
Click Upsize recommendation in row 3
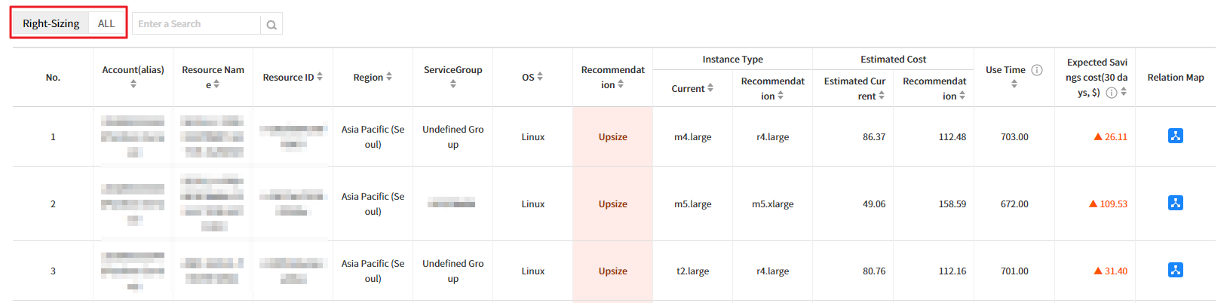coord(612,271)
